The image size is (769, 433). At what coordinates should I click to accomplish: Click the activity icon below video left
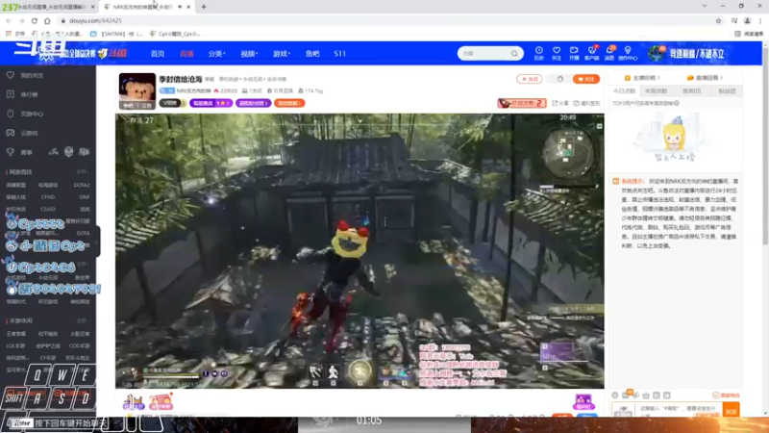click(133, 401)
